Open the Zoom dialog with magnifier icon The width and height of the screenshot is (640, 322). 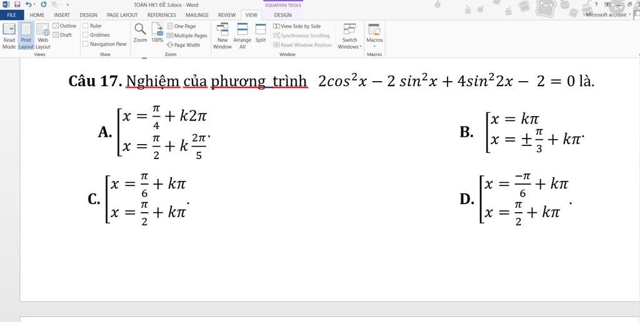pyautogui.click(x=140, y=32)
